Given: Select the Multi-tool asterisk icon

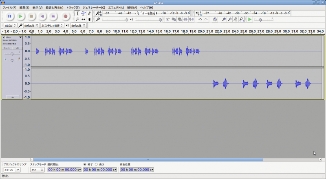Looking at the screenshot, I should click(x=90, y=19).
